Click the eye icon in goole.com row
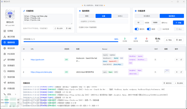The image size is (187, 109). pyautogui.click(x=177, y=60)
